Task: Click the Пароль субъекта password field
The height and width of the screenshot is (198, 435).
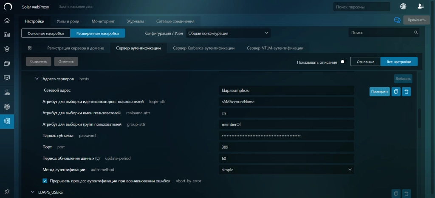Action: (286, 136)
